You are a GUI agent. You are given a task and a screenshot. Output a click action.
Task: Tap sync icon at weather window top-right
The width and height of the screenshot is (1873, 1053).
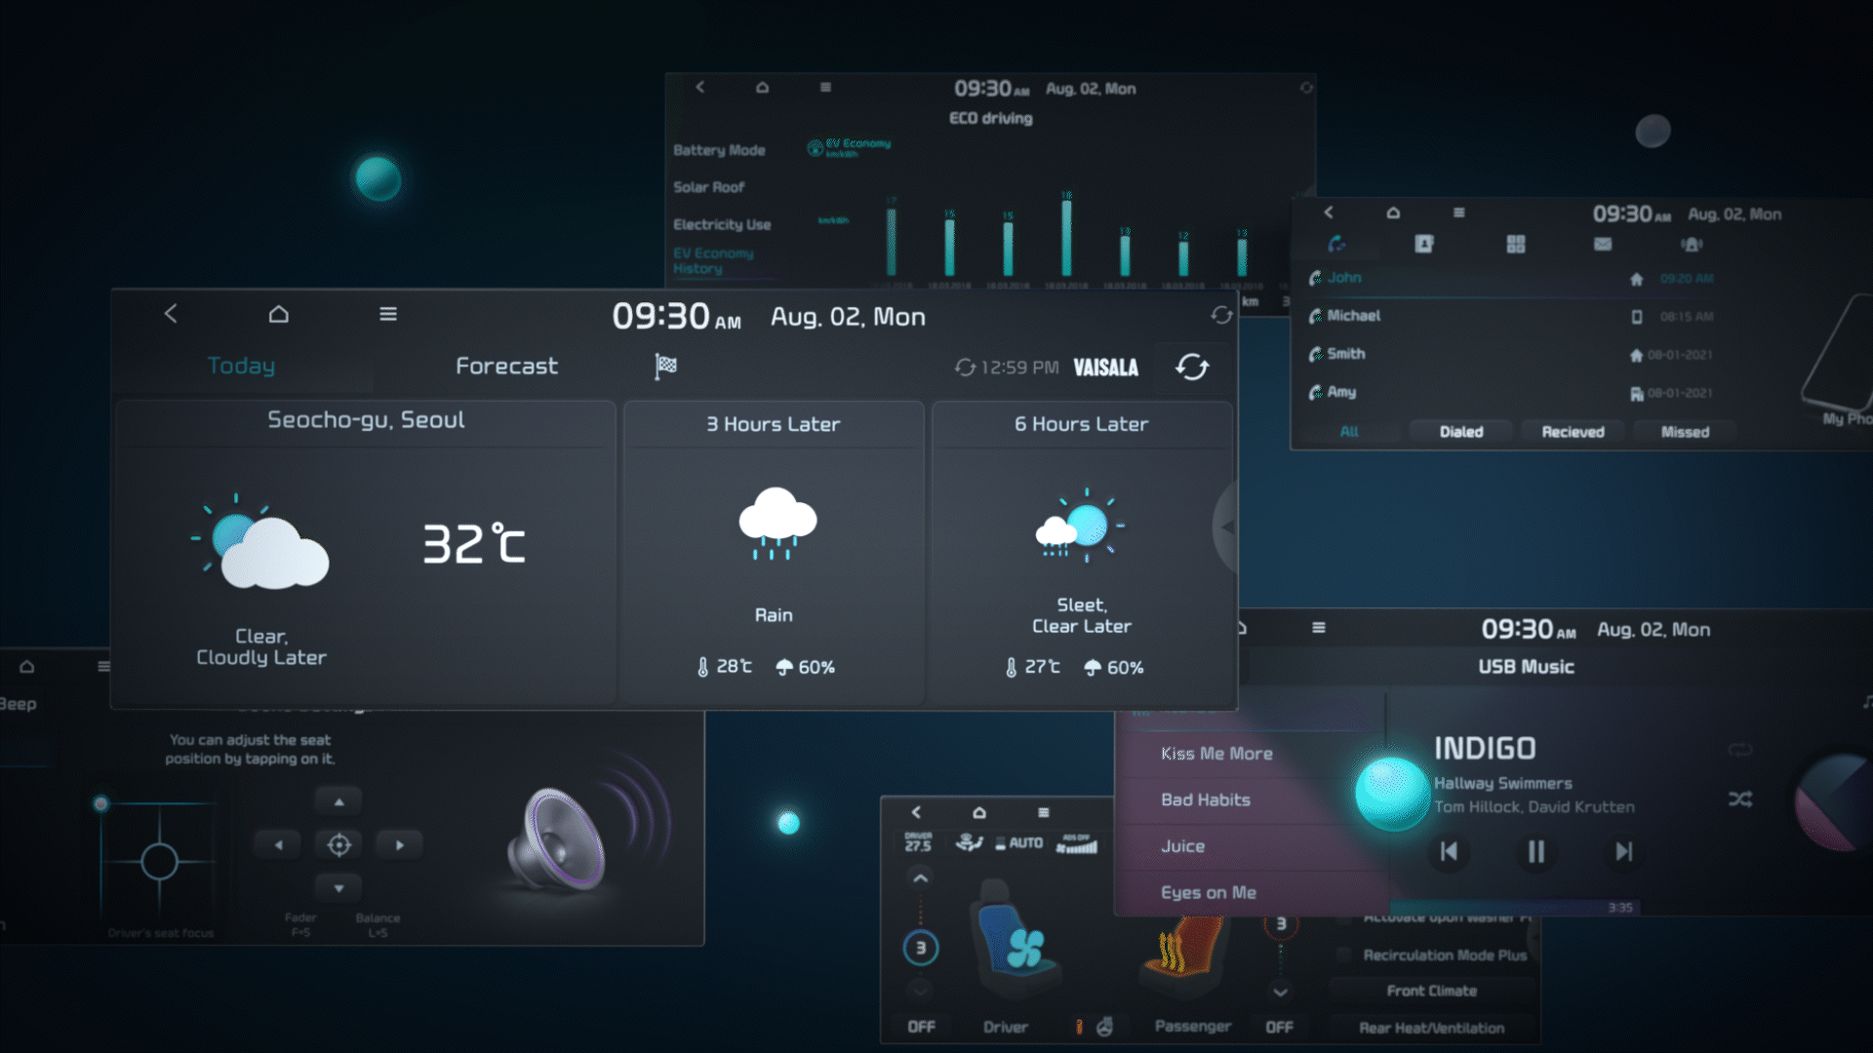pos(1221,314)
